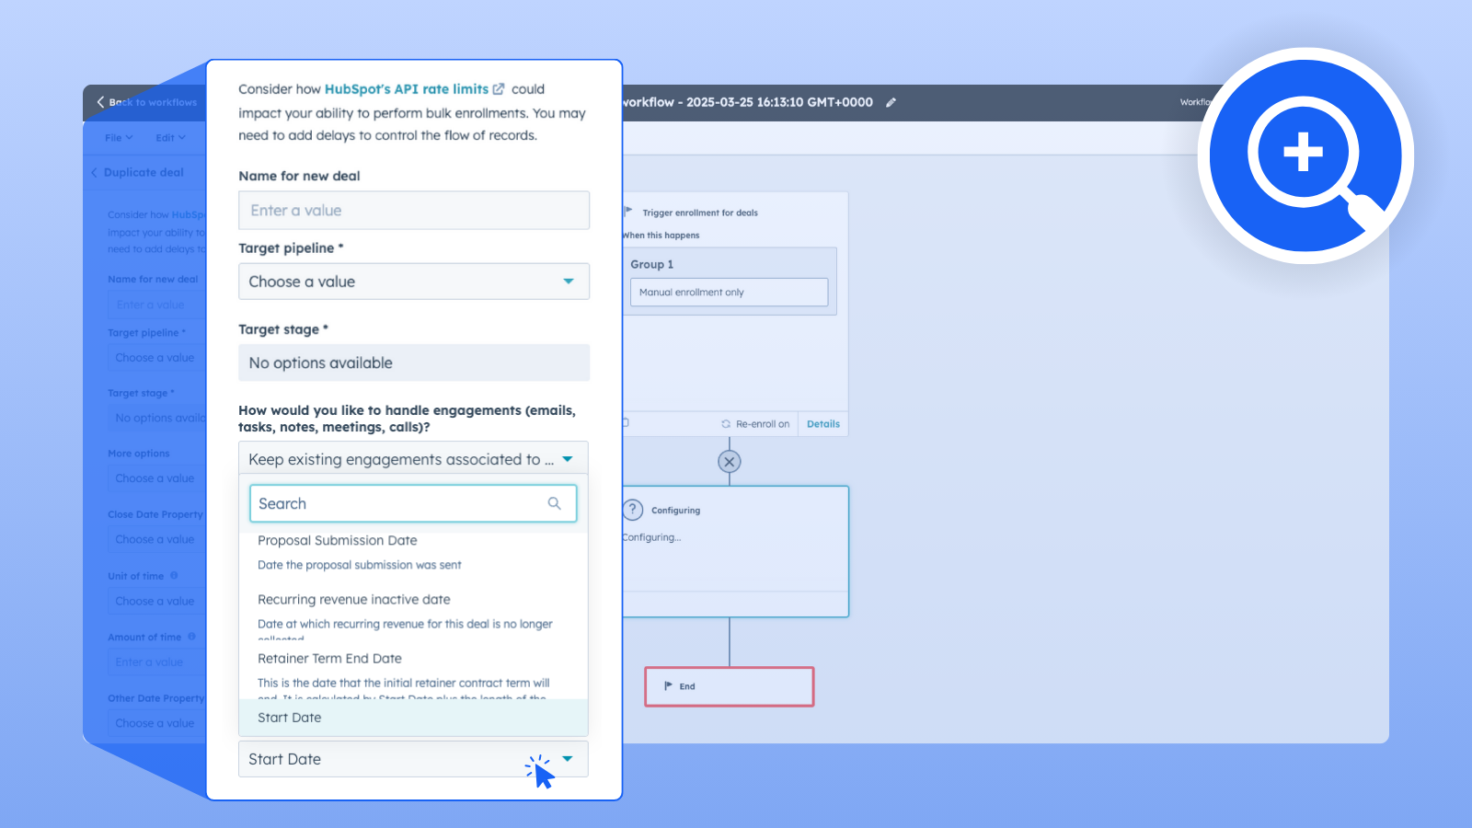Expand the Keep existing engagements dropdown
The image size is (1472, 828).
(413, 459)
